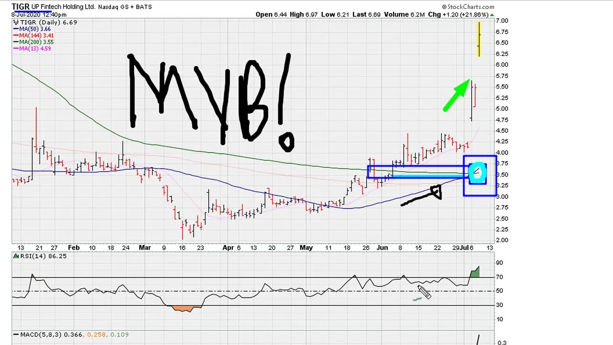Click the 8-Jul-2020 12:40pm timestamp
Screen dimensions: 613x345
[x=39, y=15]
